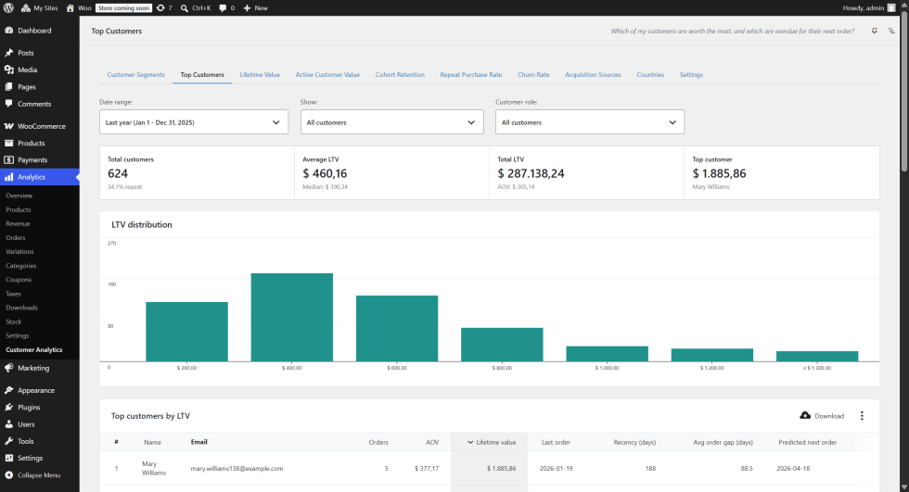
Task: Click the vertical page scrollbar
Action: coord(903,246)
